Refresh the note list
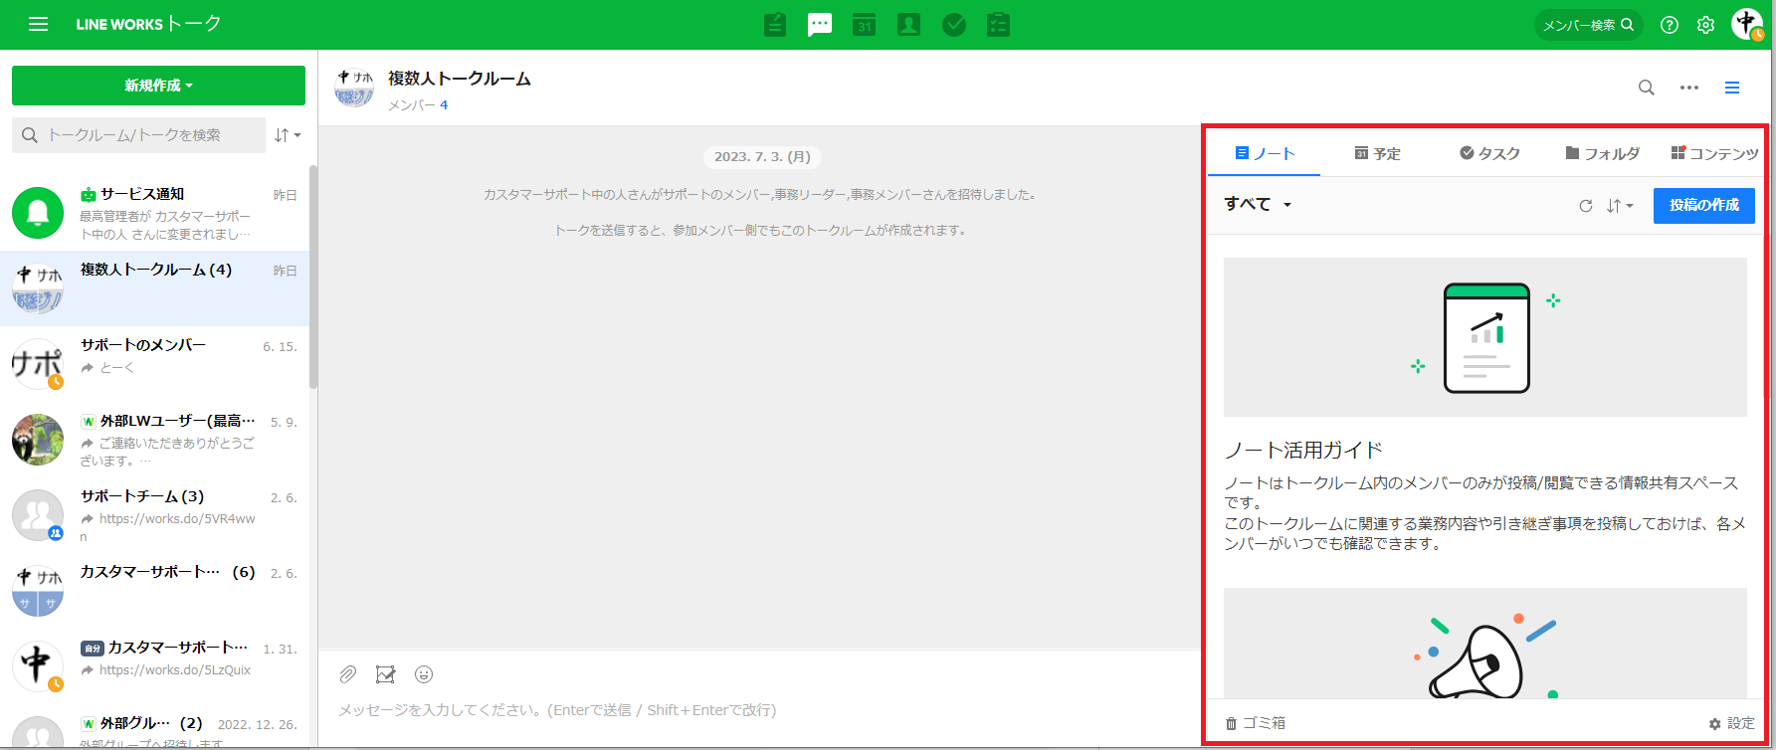 coord(1586,206)
